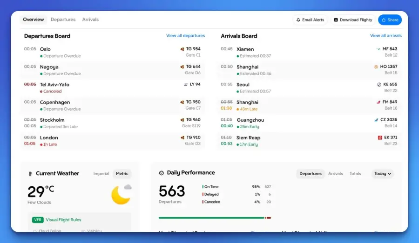Click the Email Alerts button
The height and width of the screenshot is (243, 419).
click(x=310, y=20)
